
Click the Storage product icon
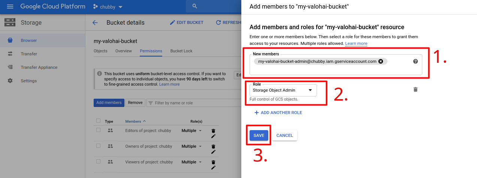[10, 22]
